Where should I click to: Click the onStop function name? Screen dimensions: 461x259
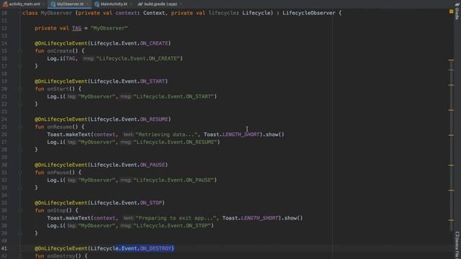point(56,210)
